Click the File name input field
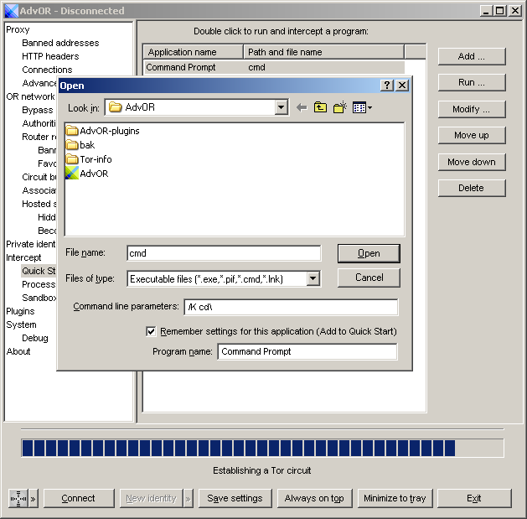The width and height of the screenshot is (527, 519). tap(224, 253)
